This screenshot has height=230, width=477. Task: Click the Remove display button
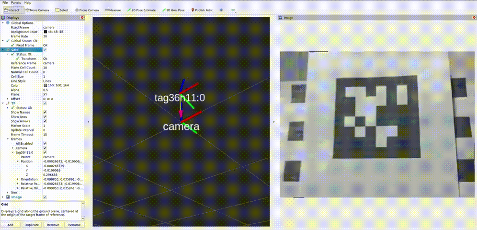point(53,225)
